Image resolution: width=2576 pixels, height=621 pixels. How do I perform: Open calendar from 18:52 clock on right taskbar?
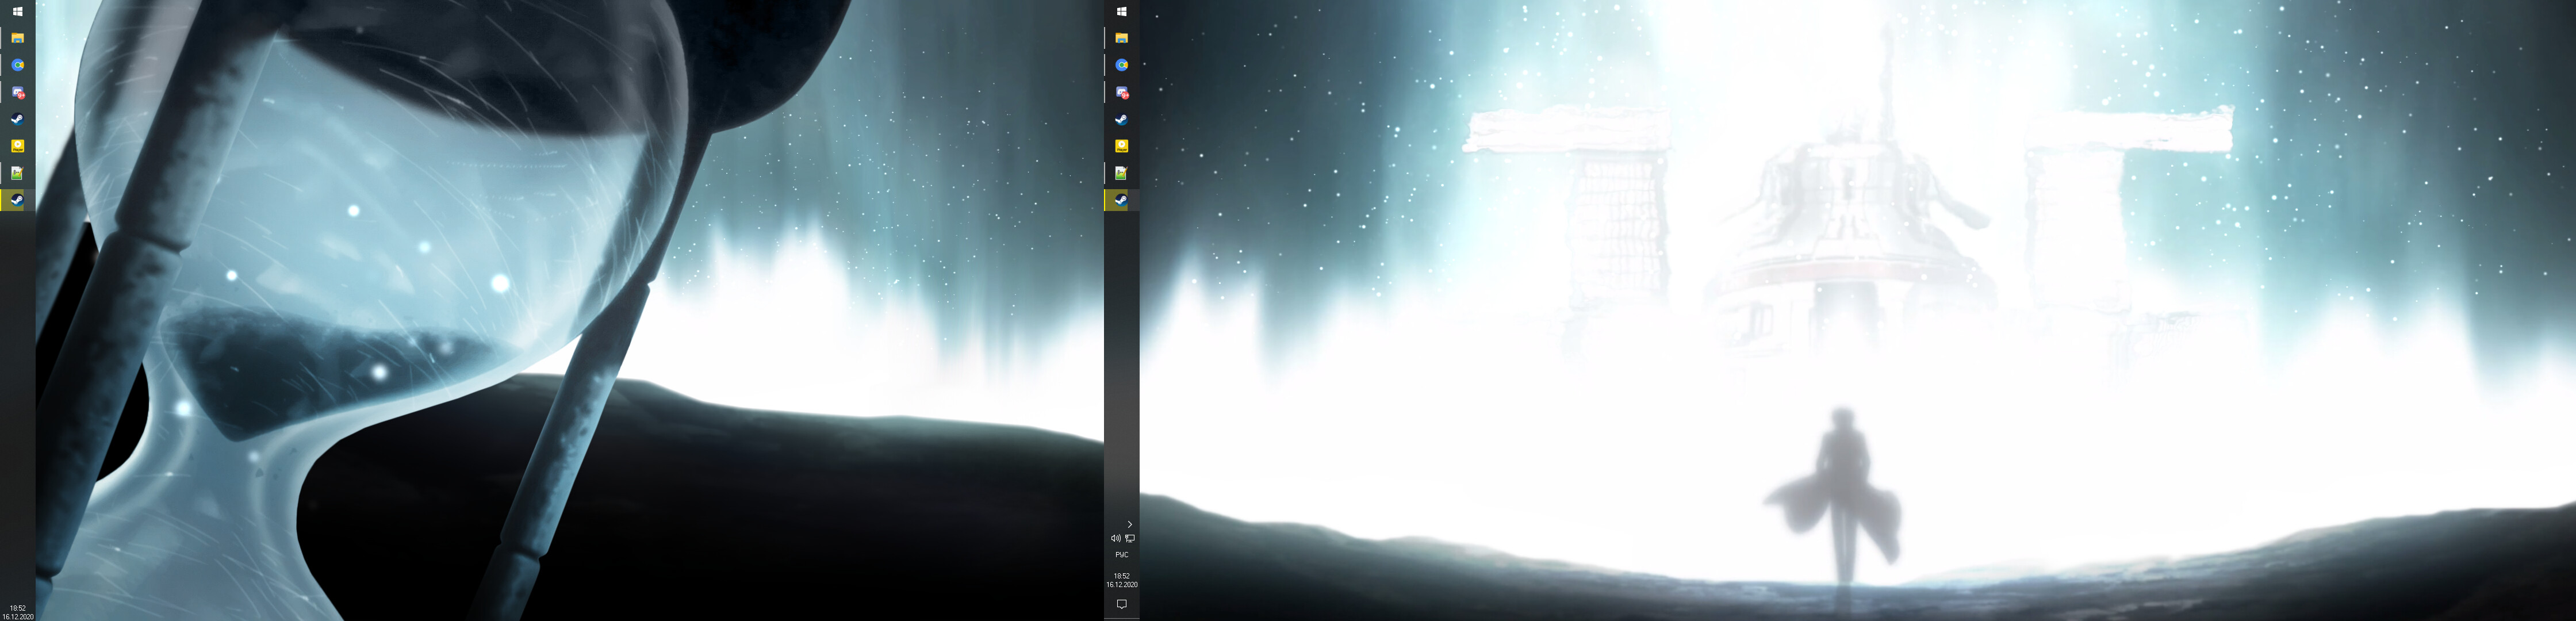[x=1122, y=580]
